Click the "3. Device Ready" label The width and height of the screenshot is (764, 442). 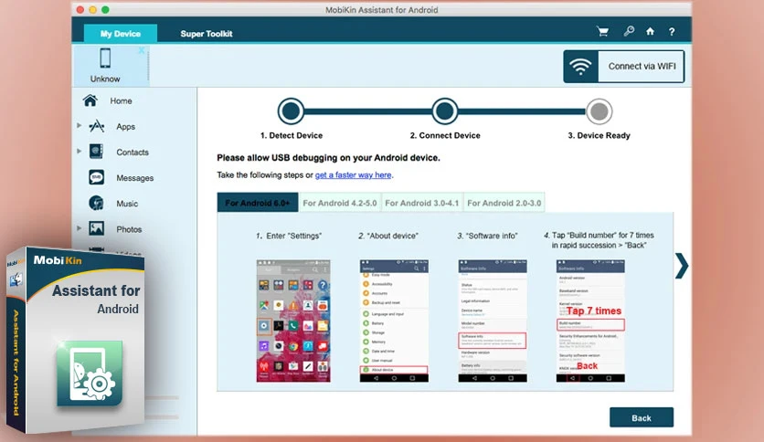[x=599, y=135]
